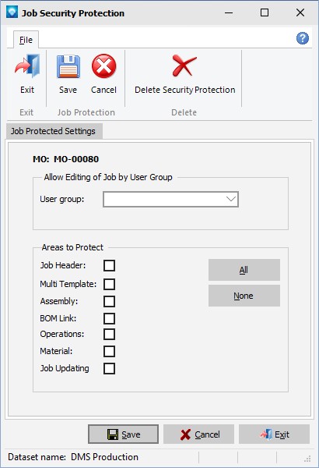Enable the Operations checkbox
Screen dimensions: 319x468
coord(109,335)
